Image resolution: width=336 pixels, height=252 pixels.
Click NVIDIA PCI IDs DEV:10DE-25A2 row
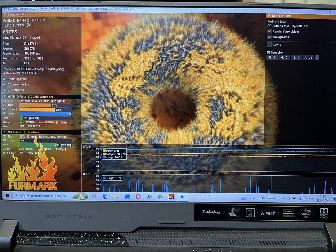pos(34,101)
